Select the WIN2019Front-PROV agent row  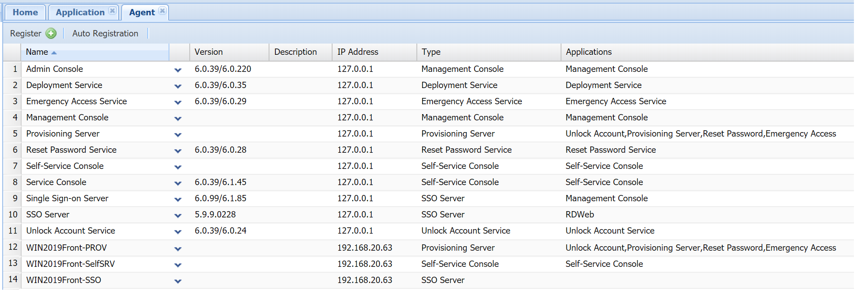(67, 248)
